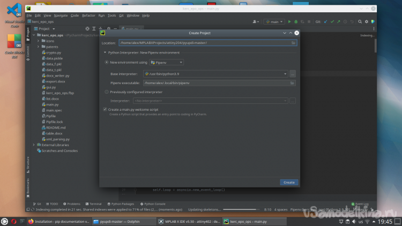402x226 pixels.
Task: Open the Pipenv environment type dropdown
Action: point(167,63)
